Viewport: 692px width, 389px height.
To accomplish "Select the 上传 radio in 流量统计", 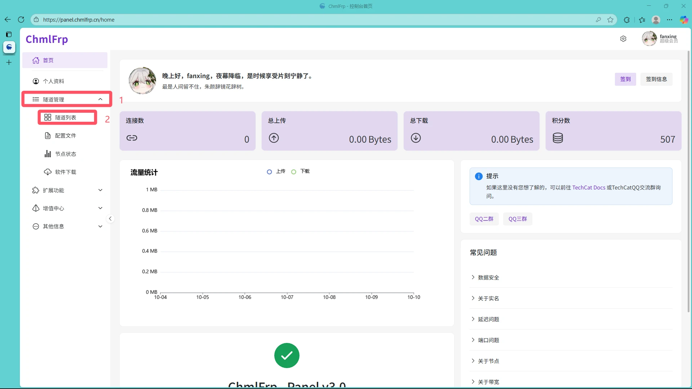I will pos(269,172).
